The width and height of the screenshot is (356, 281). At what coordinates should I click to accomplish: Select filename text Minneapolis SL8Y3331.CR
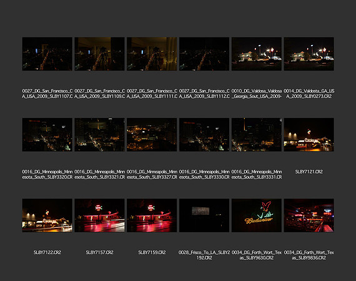pyautogui.click(x=257, y=174)
